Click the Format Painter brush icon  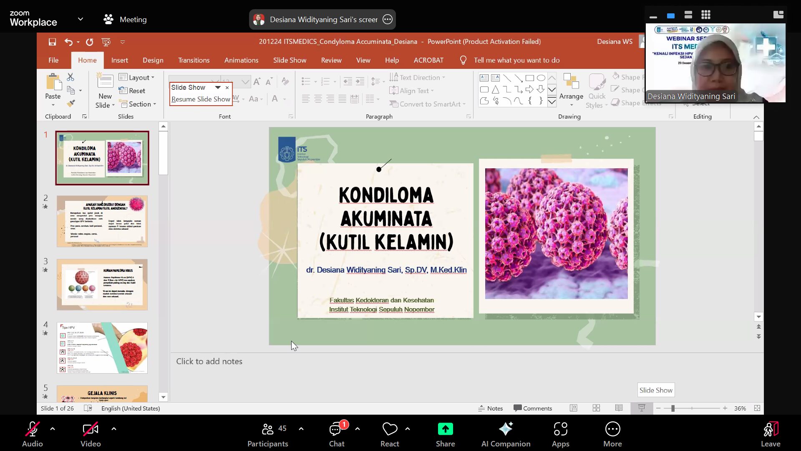click(71, 103)
